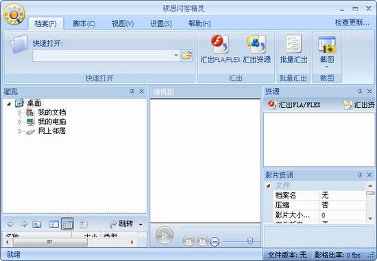
Task: Select the 设置(S) tab
Action: (x=161, y=23)
